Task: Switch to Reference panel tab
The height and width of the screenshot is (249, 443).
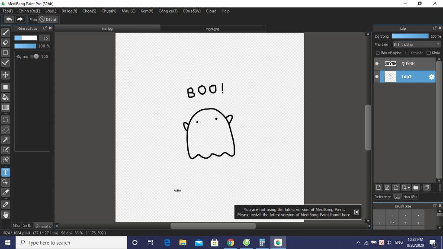Action: pos(382,197)
